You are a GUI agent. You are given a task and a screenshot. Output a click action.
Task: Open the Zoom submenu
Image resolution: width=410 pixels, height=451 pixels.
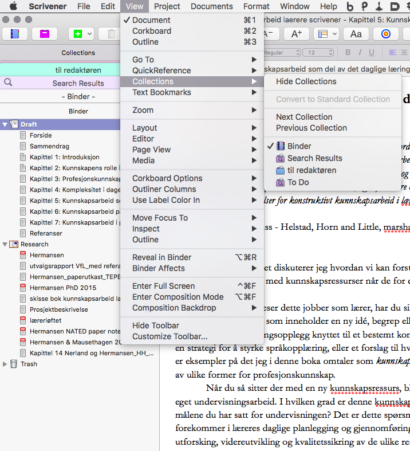pos(192,110)
